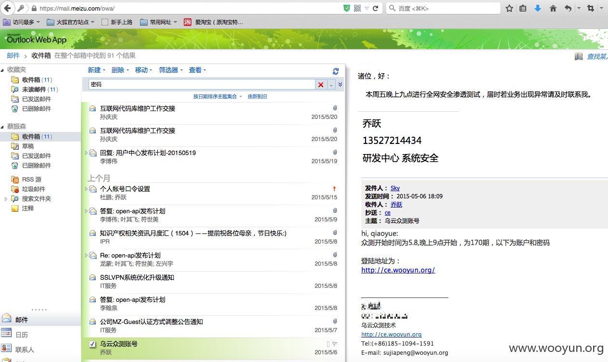Click the screenshot crop tool icon
The width and height of the screenshot is (608, 362).
click(591, 8)
